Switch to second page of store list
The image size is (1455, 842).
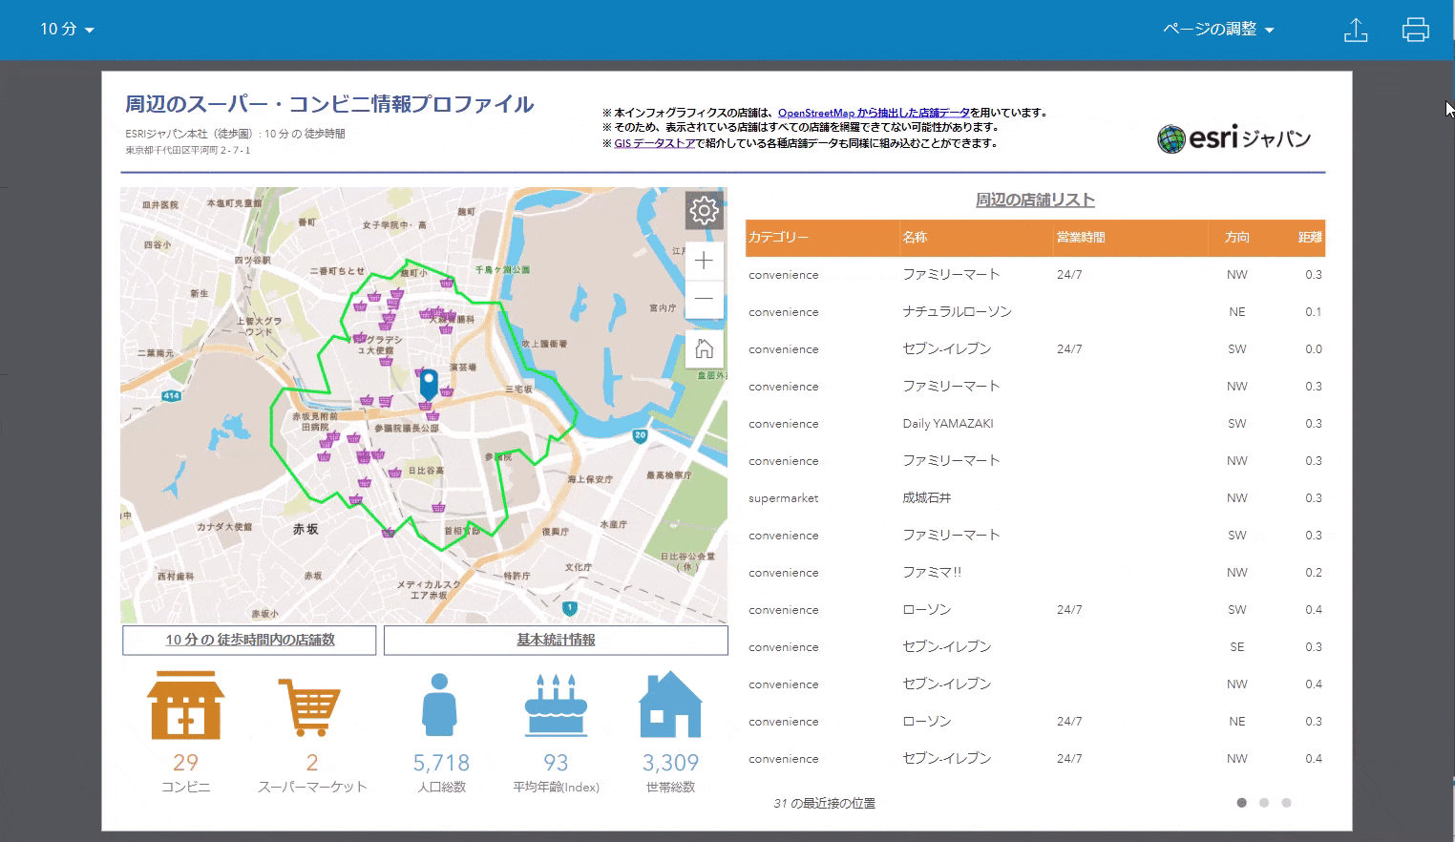click(x=1264, y=803)
